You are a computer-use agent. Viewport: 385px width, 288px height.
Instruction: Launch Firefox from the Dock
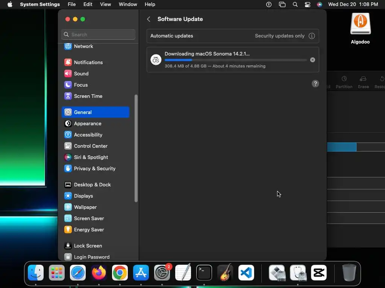(x=99, y=273)
